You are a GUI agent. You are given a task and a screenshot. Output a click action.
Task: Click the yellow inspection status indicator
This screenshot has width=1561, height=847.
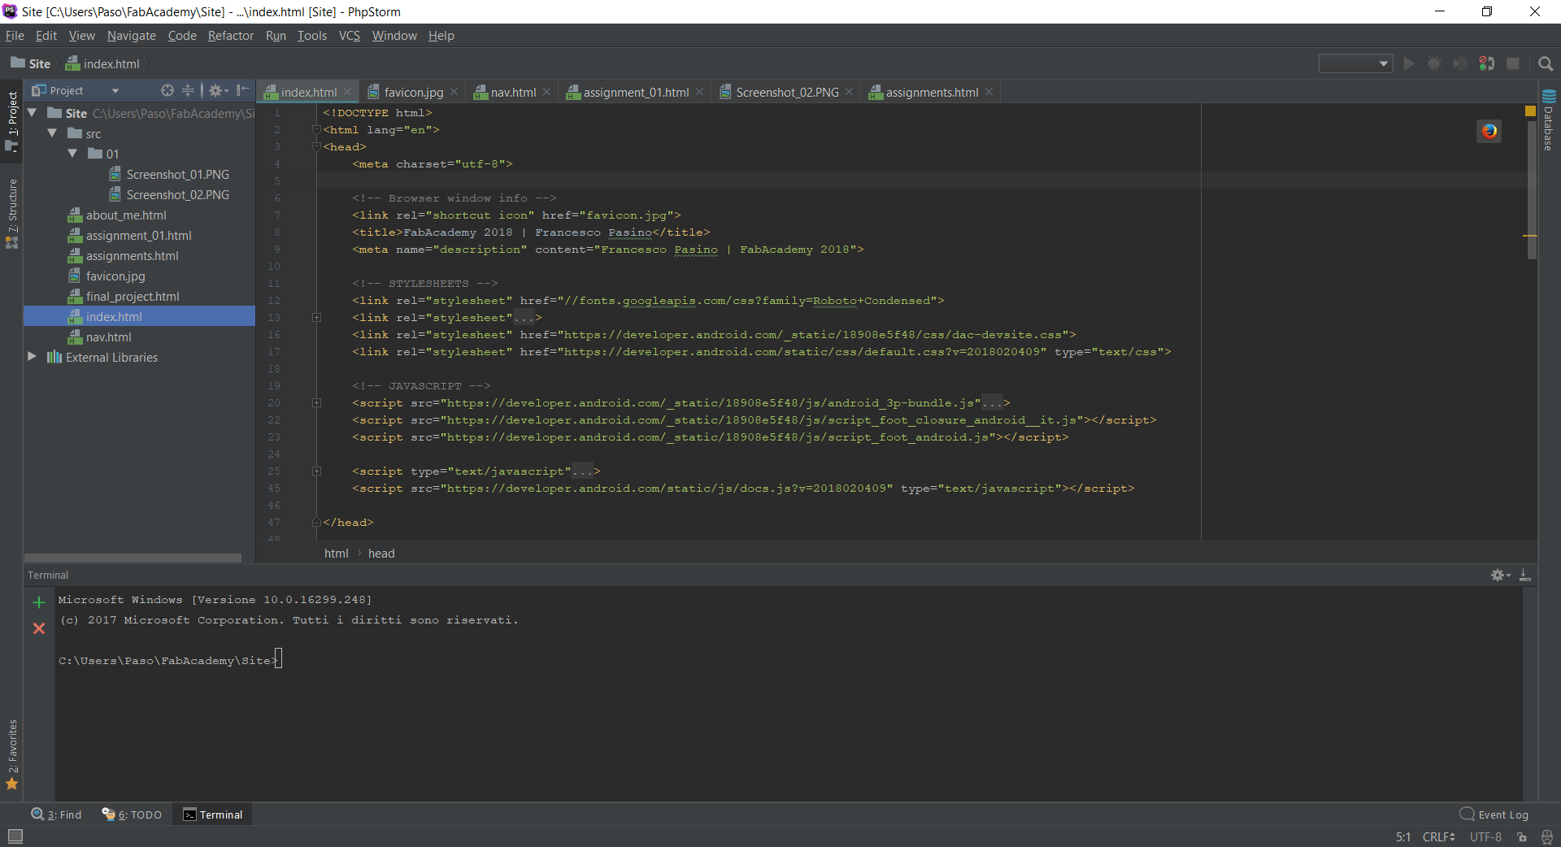point(1530,111)
